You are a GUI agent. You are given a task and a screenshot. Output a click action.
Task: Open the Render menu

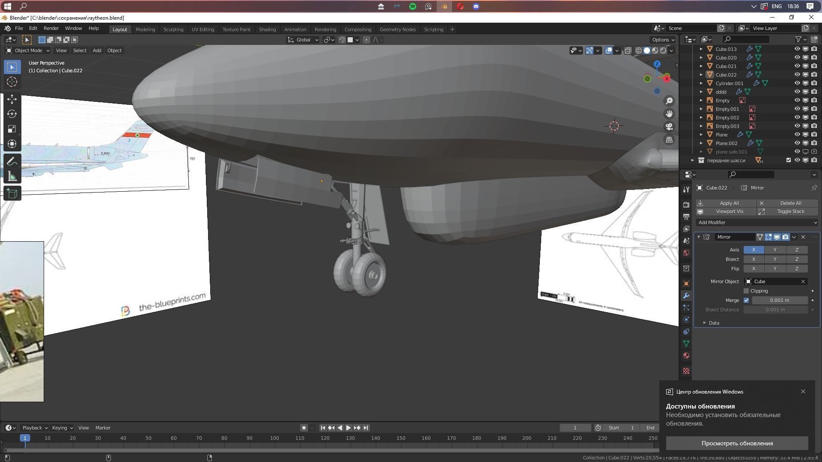pyautogui.click(x=51, y=28)
